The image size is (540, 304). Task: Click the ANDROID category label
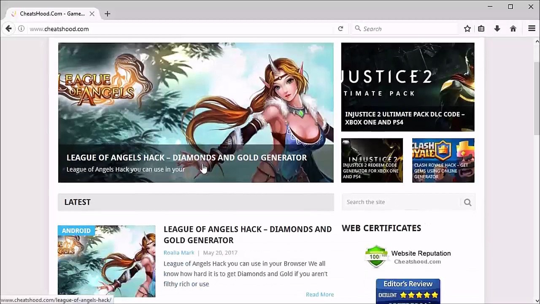76,231
